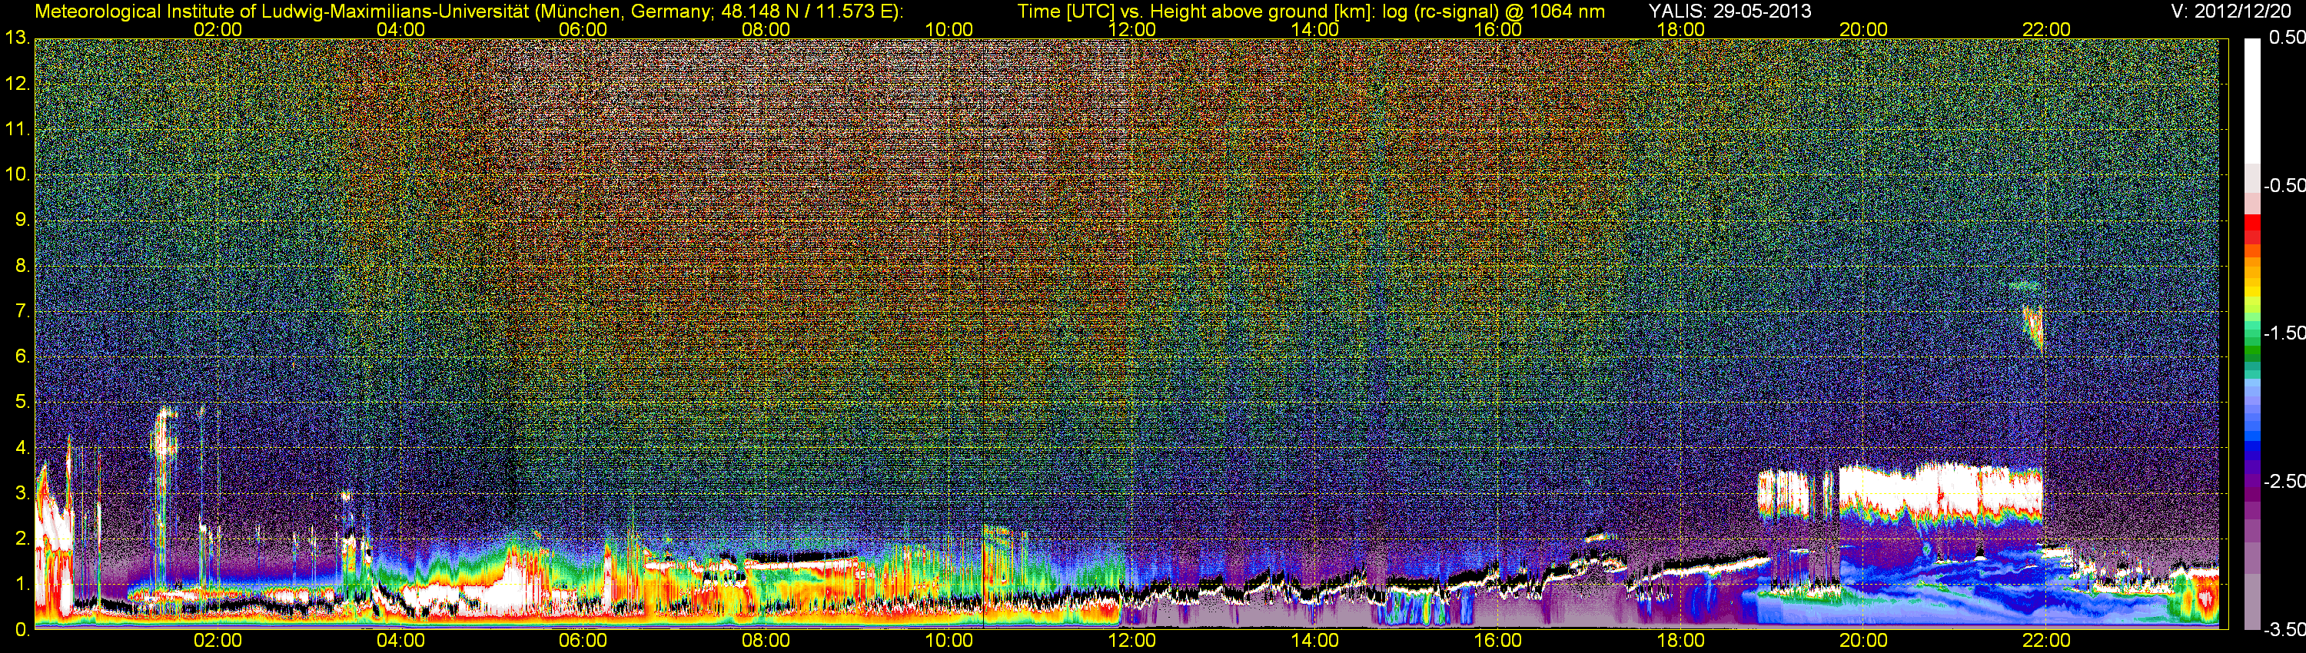This screenshot has height=653, width=2306.
Task: Click the 10 km height axis label
Action: [16, 174]
